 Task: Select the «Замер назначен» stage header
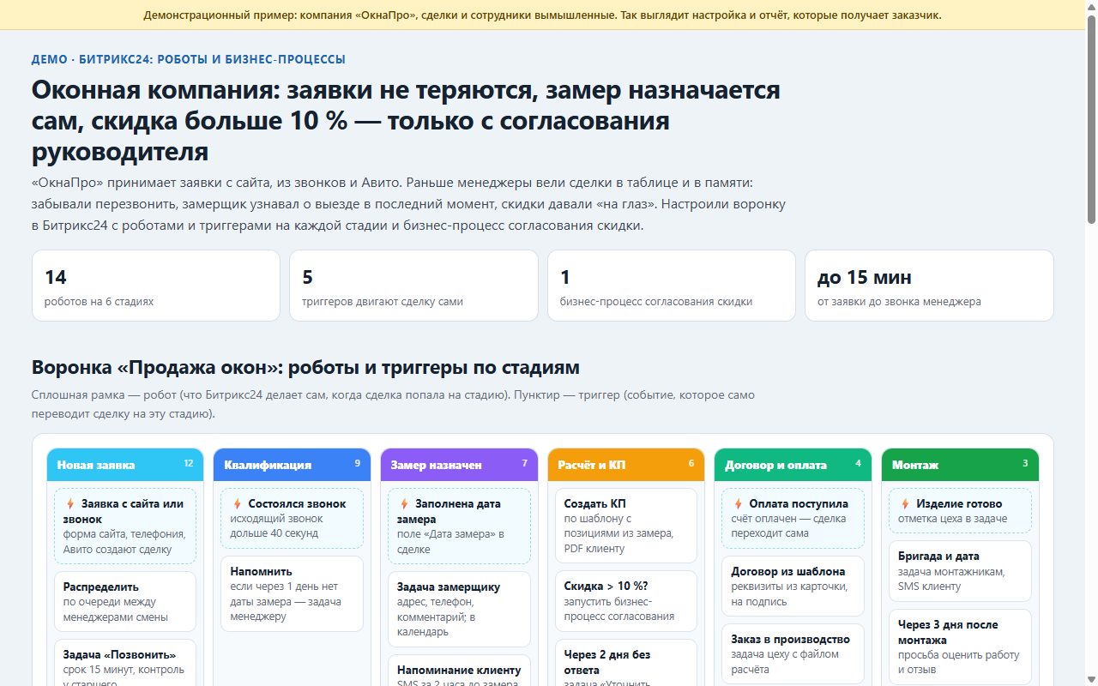pyautogui.click(x=459, y=465)
